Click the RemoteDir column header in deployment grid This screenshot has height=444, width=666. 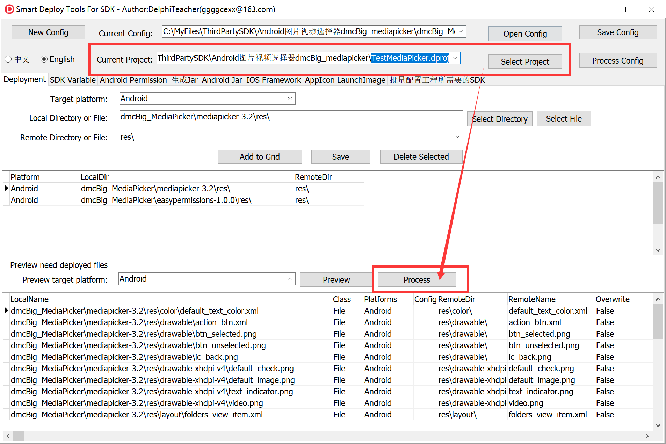(329, 177)
